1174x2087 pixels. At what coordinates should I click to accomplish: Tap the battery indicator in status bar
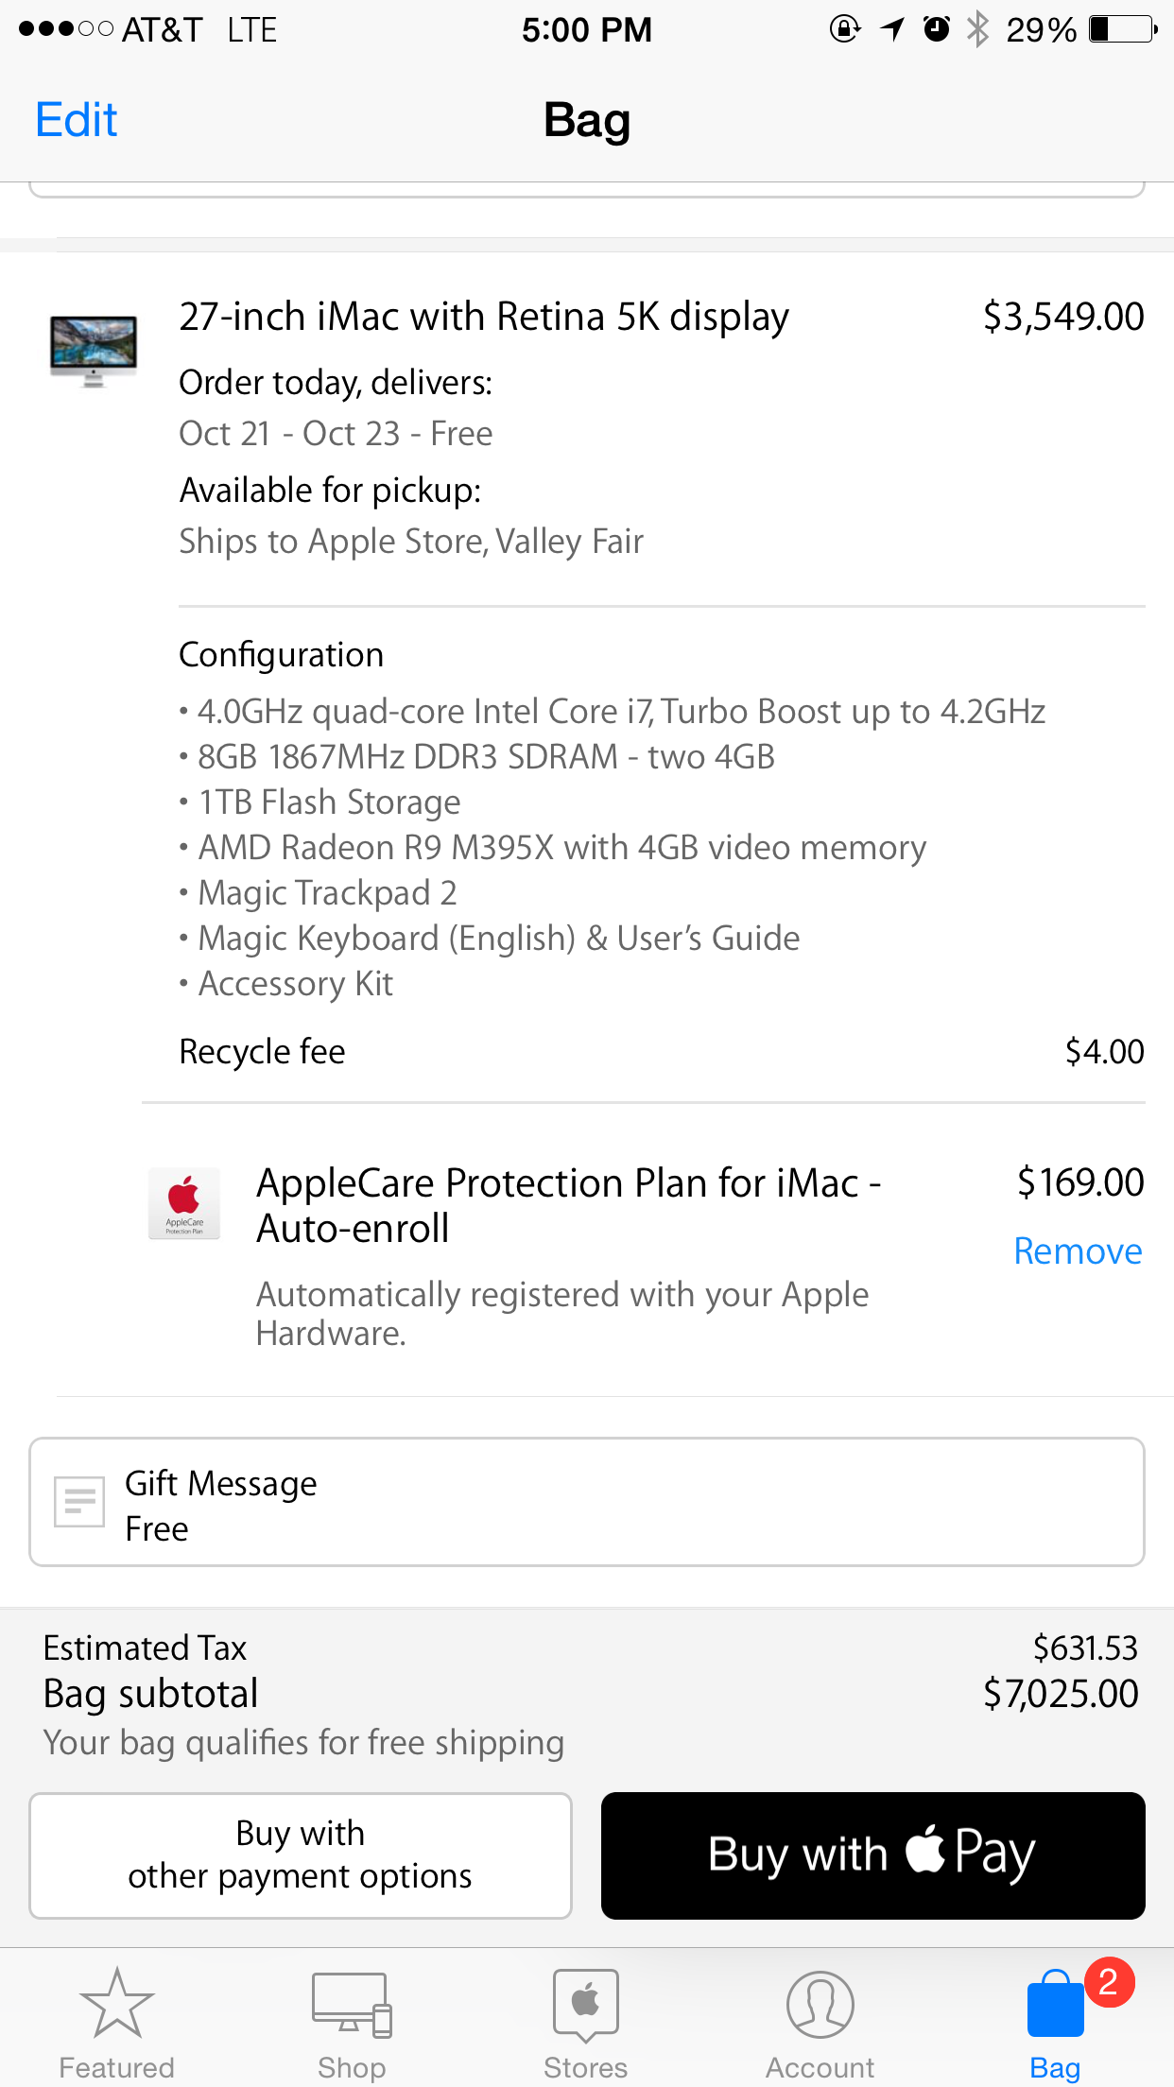tap(1123, 29)
